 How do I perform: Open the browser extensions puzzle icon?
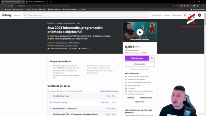(x=194, y=6)
